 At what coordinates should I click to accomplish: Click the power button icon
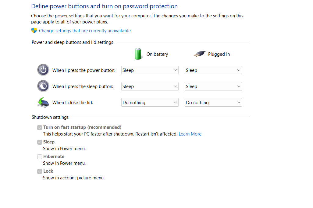(x=43, y=70)
